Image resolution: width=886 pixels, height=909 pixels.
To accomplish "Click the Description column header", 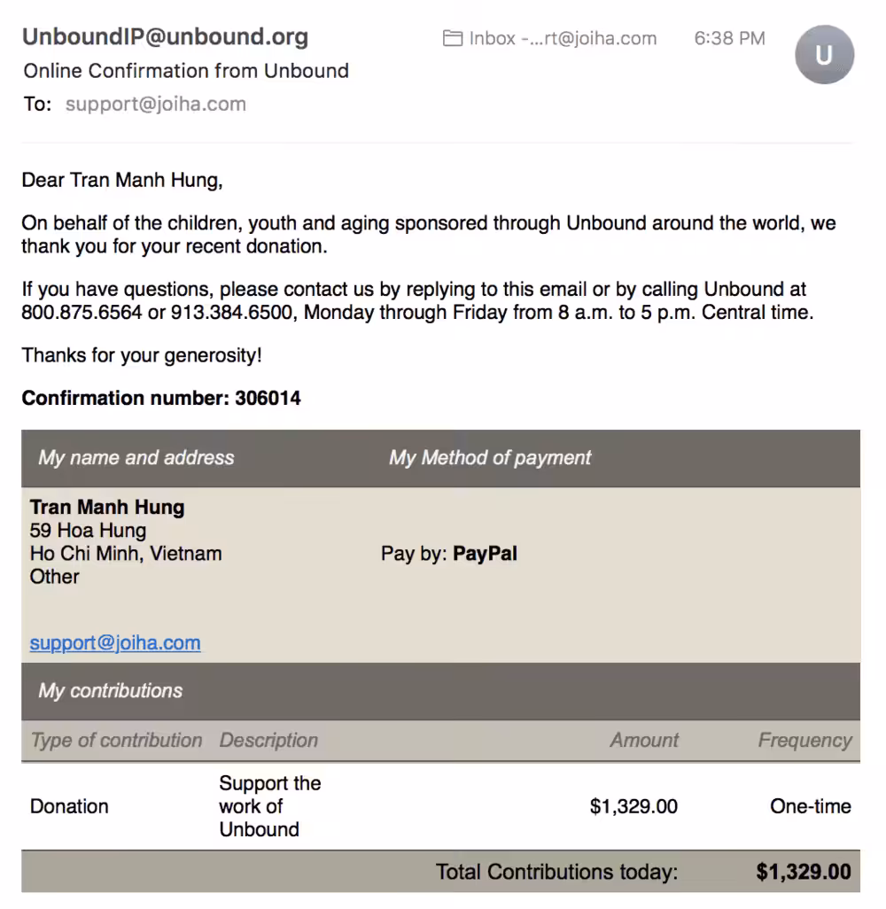I will (x=268, y=741).
